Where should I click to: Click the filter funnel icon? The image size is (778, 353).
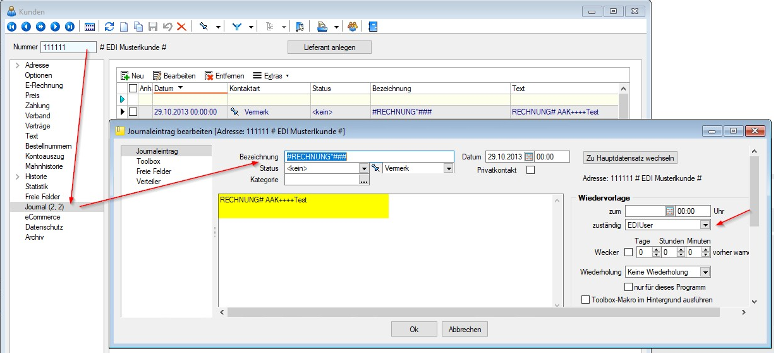pos(237,27)
